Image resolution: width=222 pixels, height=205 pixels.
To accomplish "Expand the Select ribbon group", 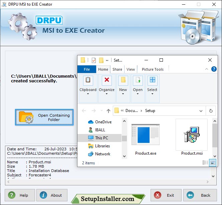I will click(152, 89).
